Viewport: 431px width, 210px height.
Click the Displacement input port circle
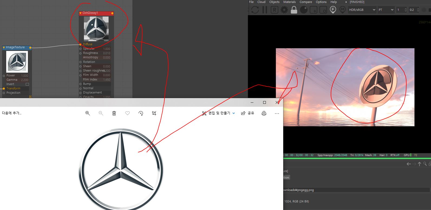pos(80,93)
